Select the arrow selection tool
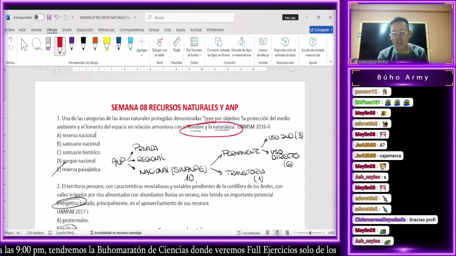 click(x=24, y=44)
